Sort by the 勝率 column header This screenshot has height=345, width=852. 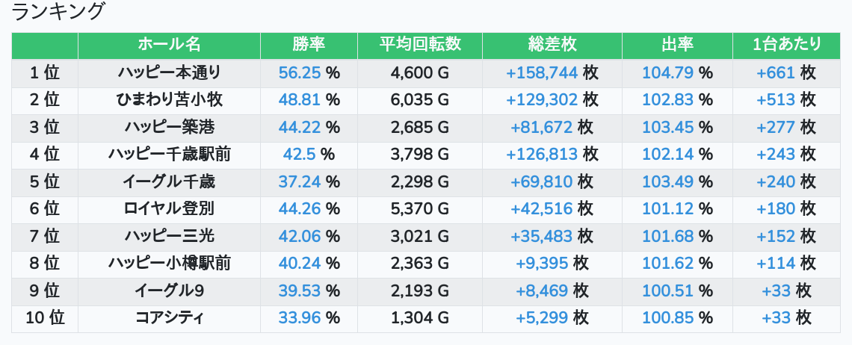click(309, 45)
